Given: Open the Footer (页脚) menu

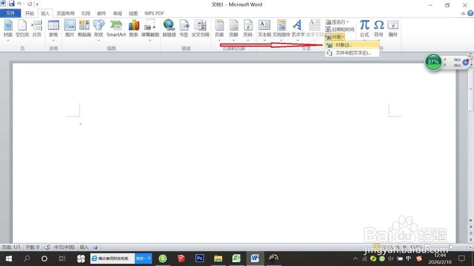Looking at the screenshot, I should click(x=234, y=29).
